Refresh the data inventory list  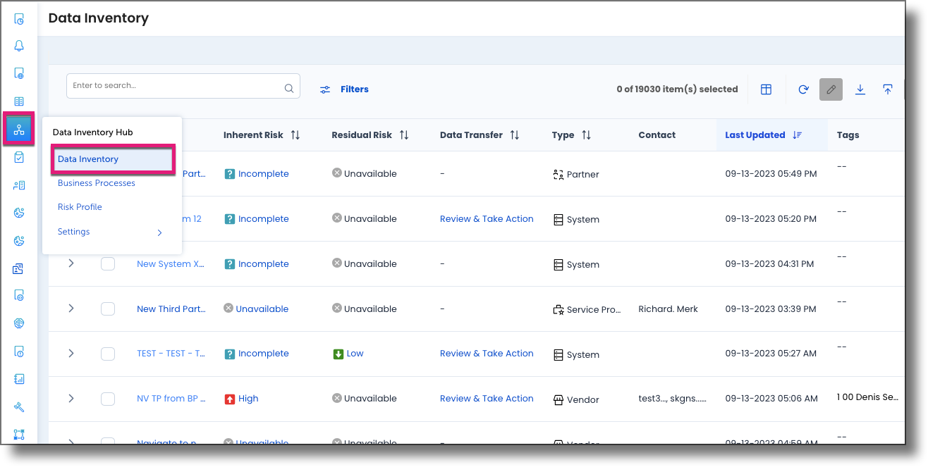pyautogui.click(x=802, y=89)
